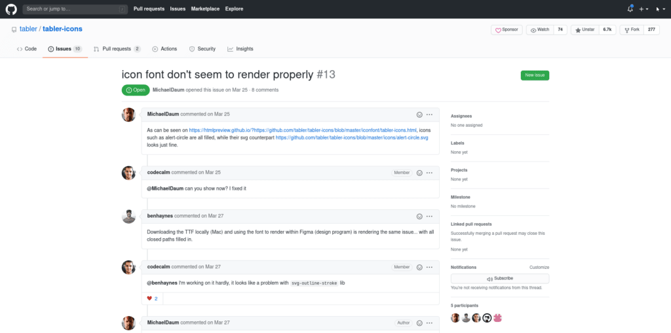Viewport: 671px width, 333px height.
Task: Click the Fork button
Action: [632, 30]
